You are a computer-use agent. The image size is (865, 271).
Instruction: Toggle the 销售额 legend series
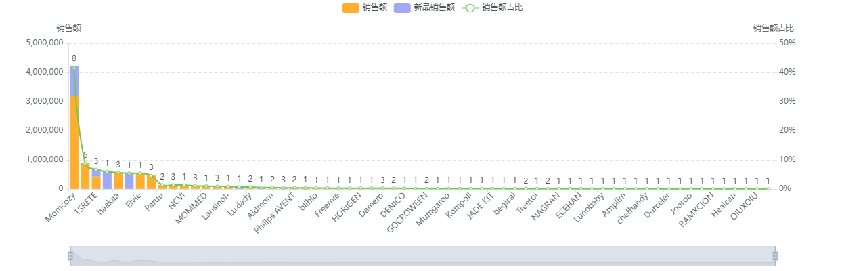(364, 7)
